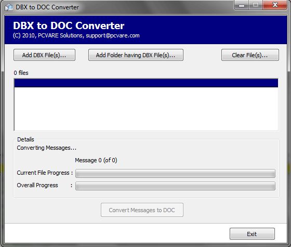Minimize the DBX to DOC Converter window
This screenshot has width=291, height=247.
(242, 5)
